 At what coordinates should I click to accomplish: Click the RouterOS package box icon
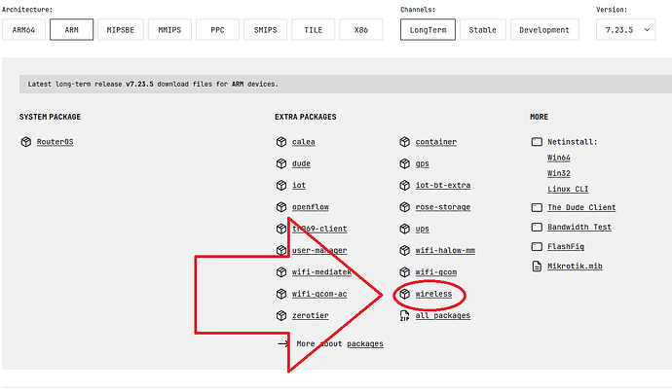click(x=26, y=142)
